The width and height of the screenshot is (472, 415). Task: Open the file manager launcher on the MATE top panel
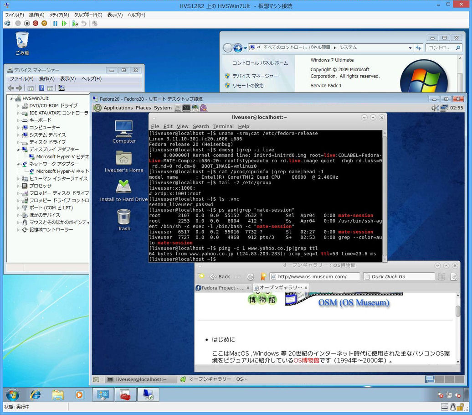pyautogui.click(x=178, y=108)
